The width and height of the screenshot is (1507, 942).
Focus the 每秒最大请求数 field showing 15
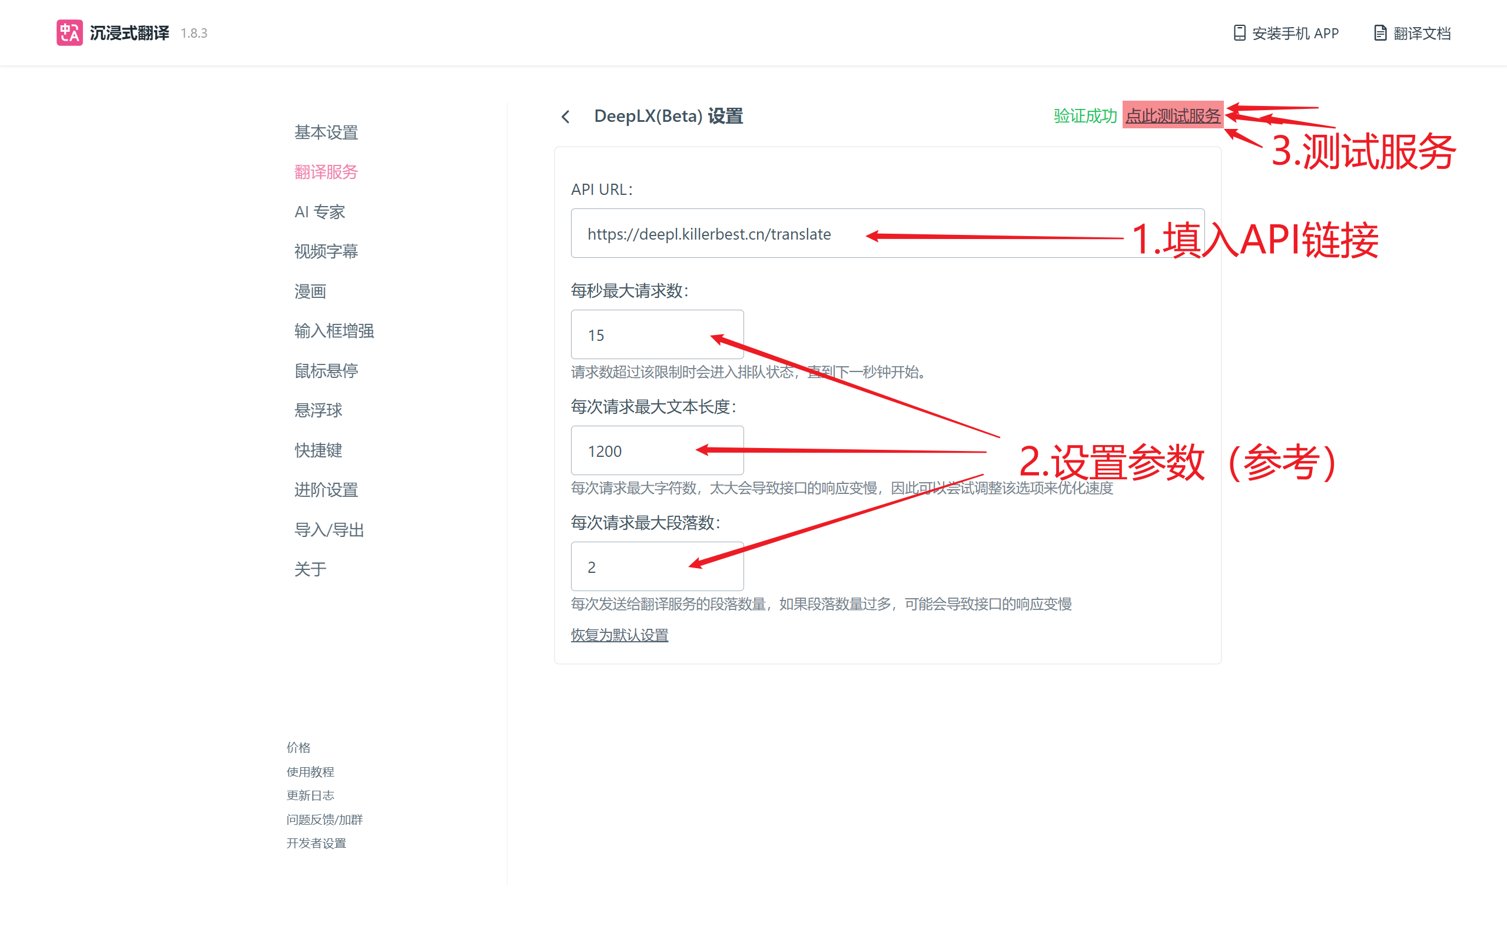[657, 334]
